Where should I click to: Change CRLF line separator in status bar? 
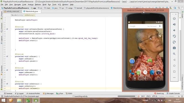pyautogui.click(x=149, y=96)
